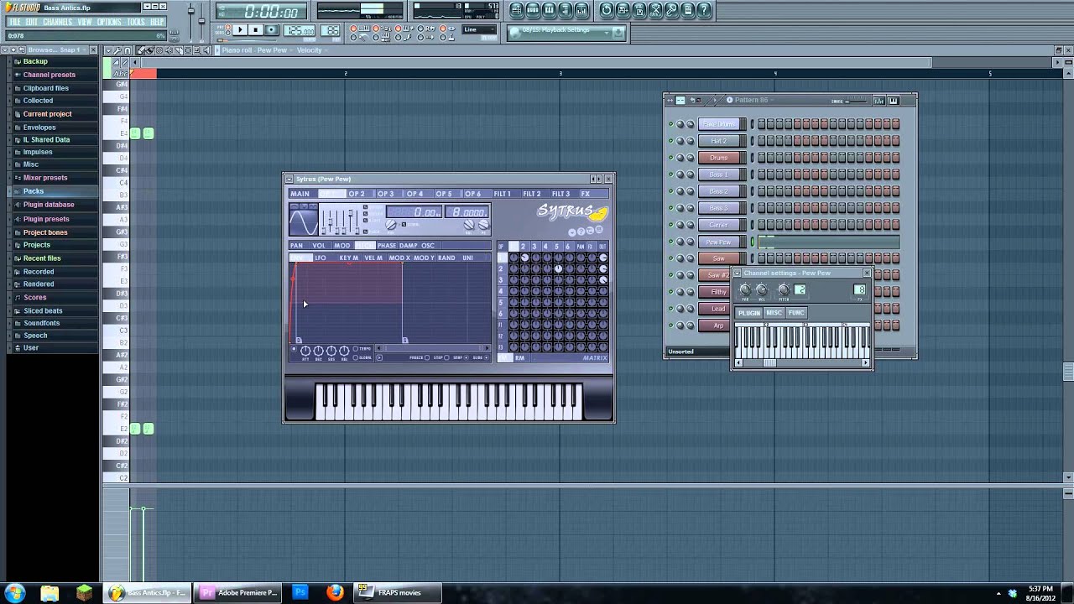Screen dimensions: 1074x604
Task: Open Channel settings window menu arrow
Action: [x=738, y=273]
